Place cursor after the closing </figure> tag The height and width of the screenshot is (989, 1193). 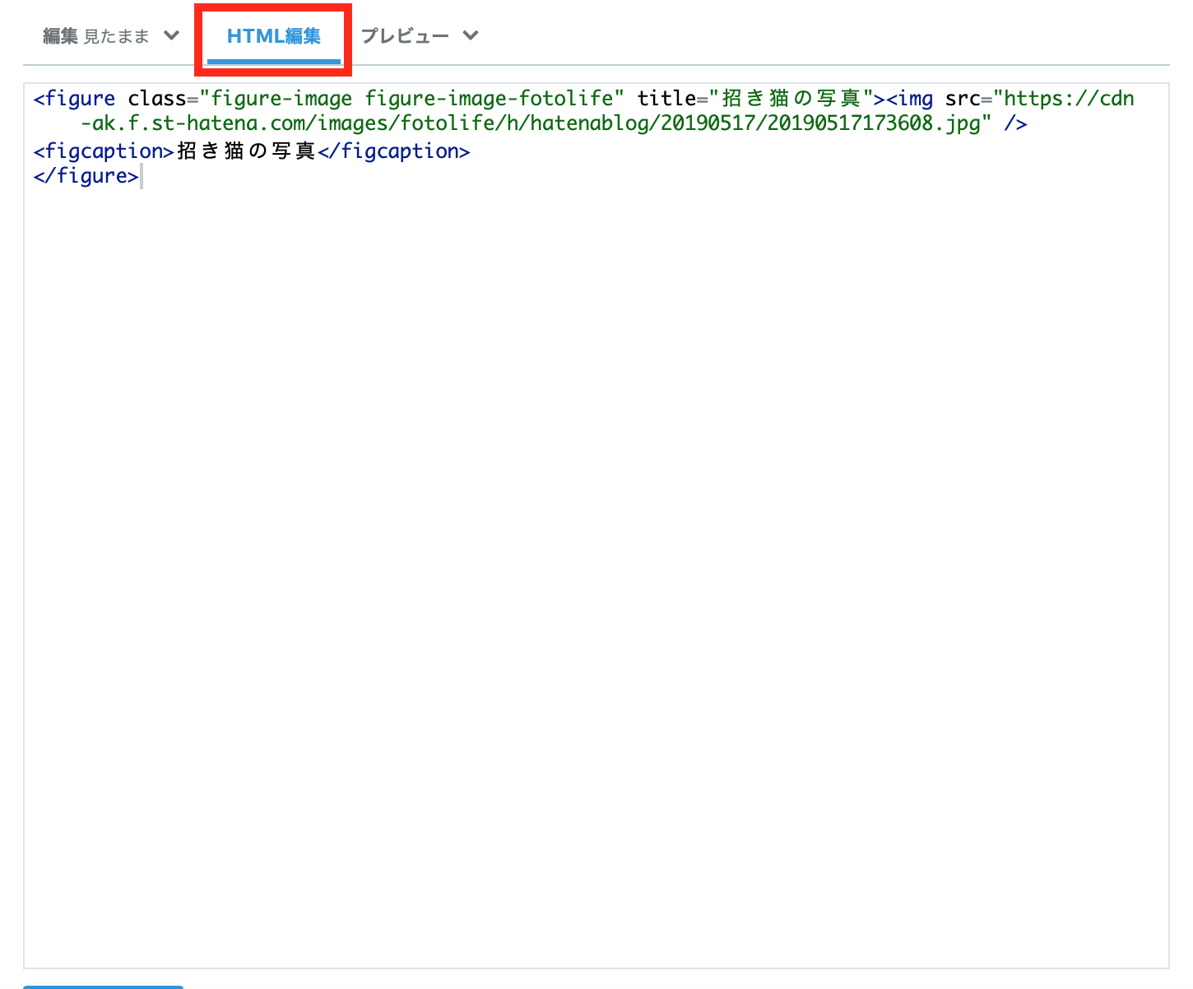(141, 176)
